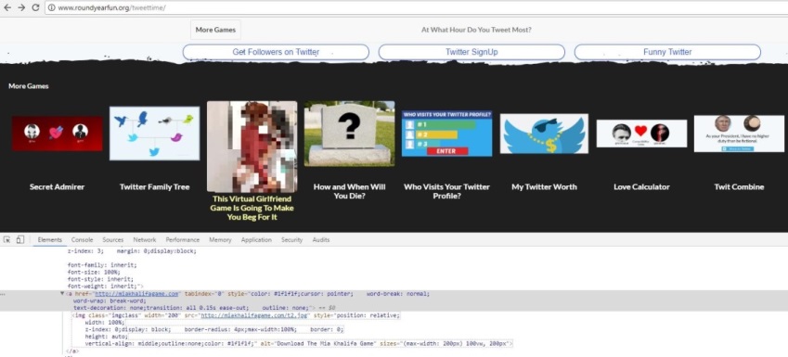Click the Twitter SignUp button
Screen dimensions: 788x357
click(472, 52)
